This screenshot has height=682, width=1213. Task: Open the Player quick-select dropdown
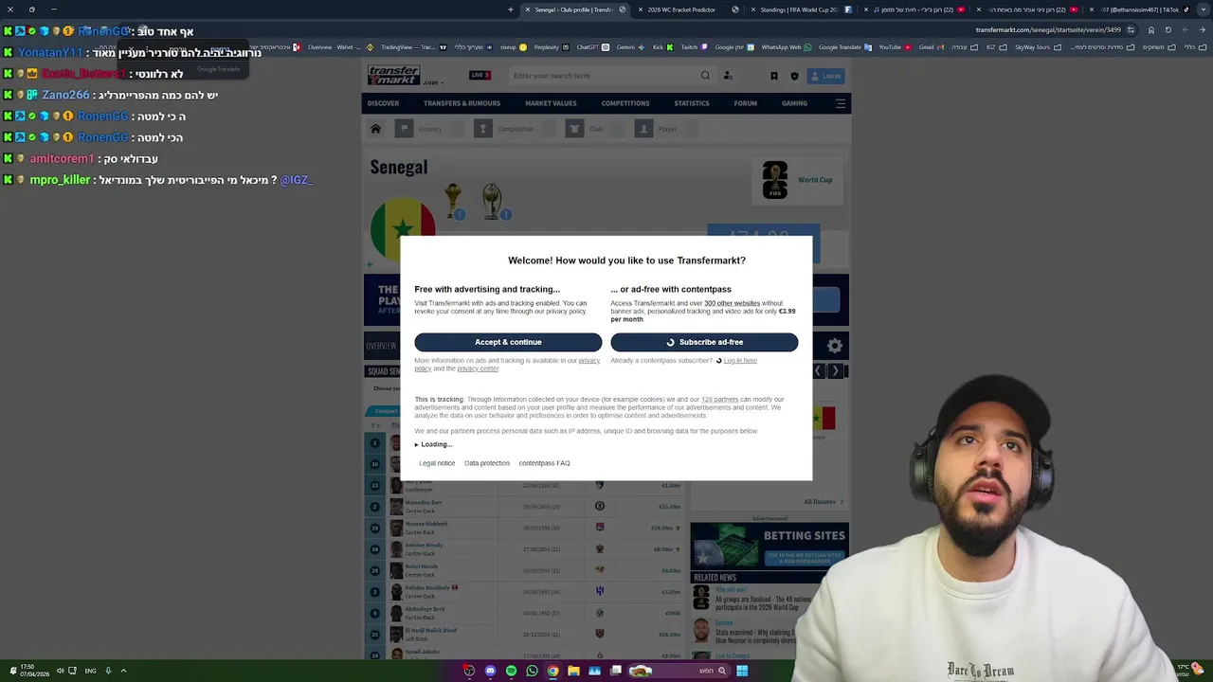[x=667, y=129]
